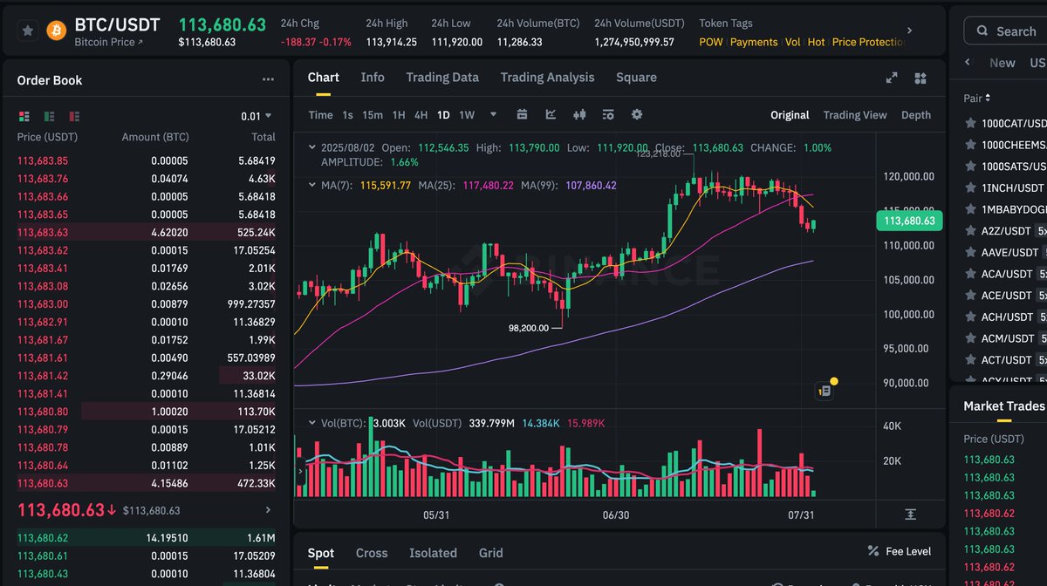1047x586 pixels.
Task: Open the Square tab
Action: click(x=636, y=78)
